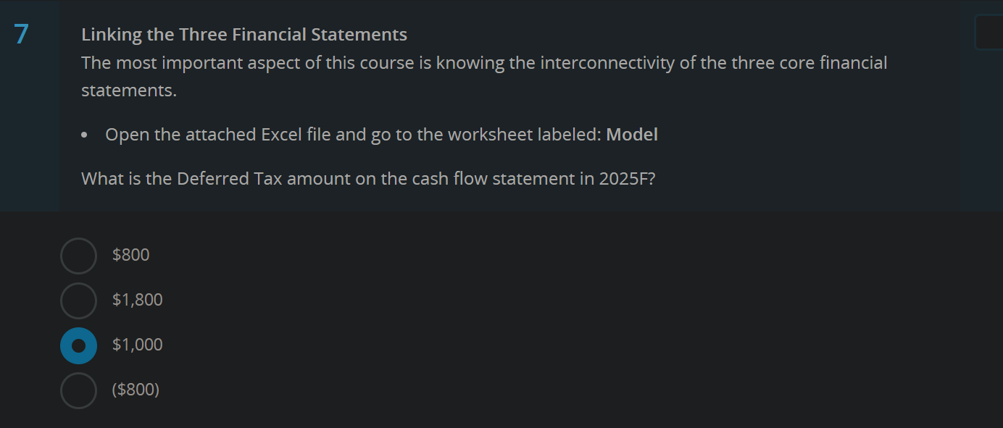Click the Deferred Tax question text

point(368,178)
